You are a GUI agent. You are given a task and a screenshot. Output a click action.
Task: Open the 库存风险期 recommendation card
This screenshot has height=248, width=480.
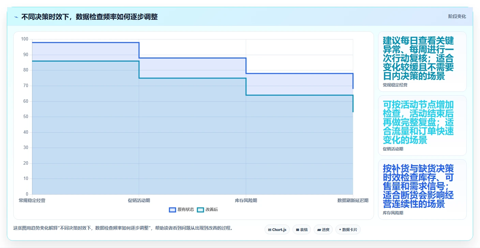[422, 189]
